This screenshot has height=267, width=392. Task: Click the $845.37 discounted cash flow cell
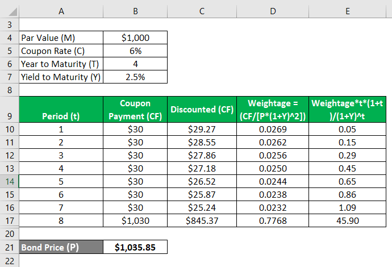[203, 220]
